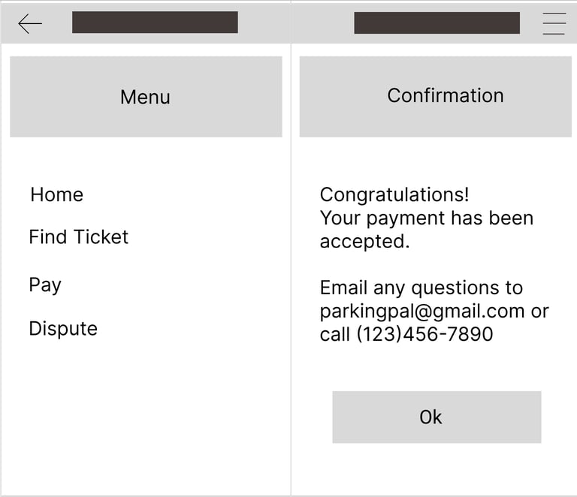Select Home in the menu list
The height and width of the screenshot is (497, 577).
tap(56, 194)
